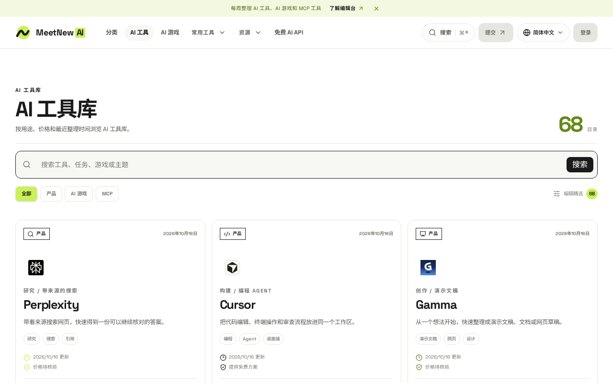Open the Perplexity tool title
This screenshot has width=613, height=383.
[x=51, y=305]
